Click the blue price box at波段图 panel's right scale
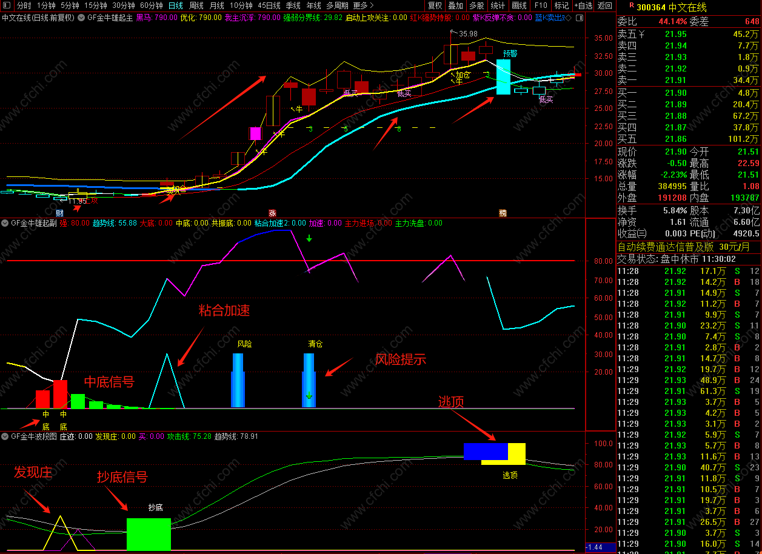Screen dimensions: 762x554 coord(600,547)
